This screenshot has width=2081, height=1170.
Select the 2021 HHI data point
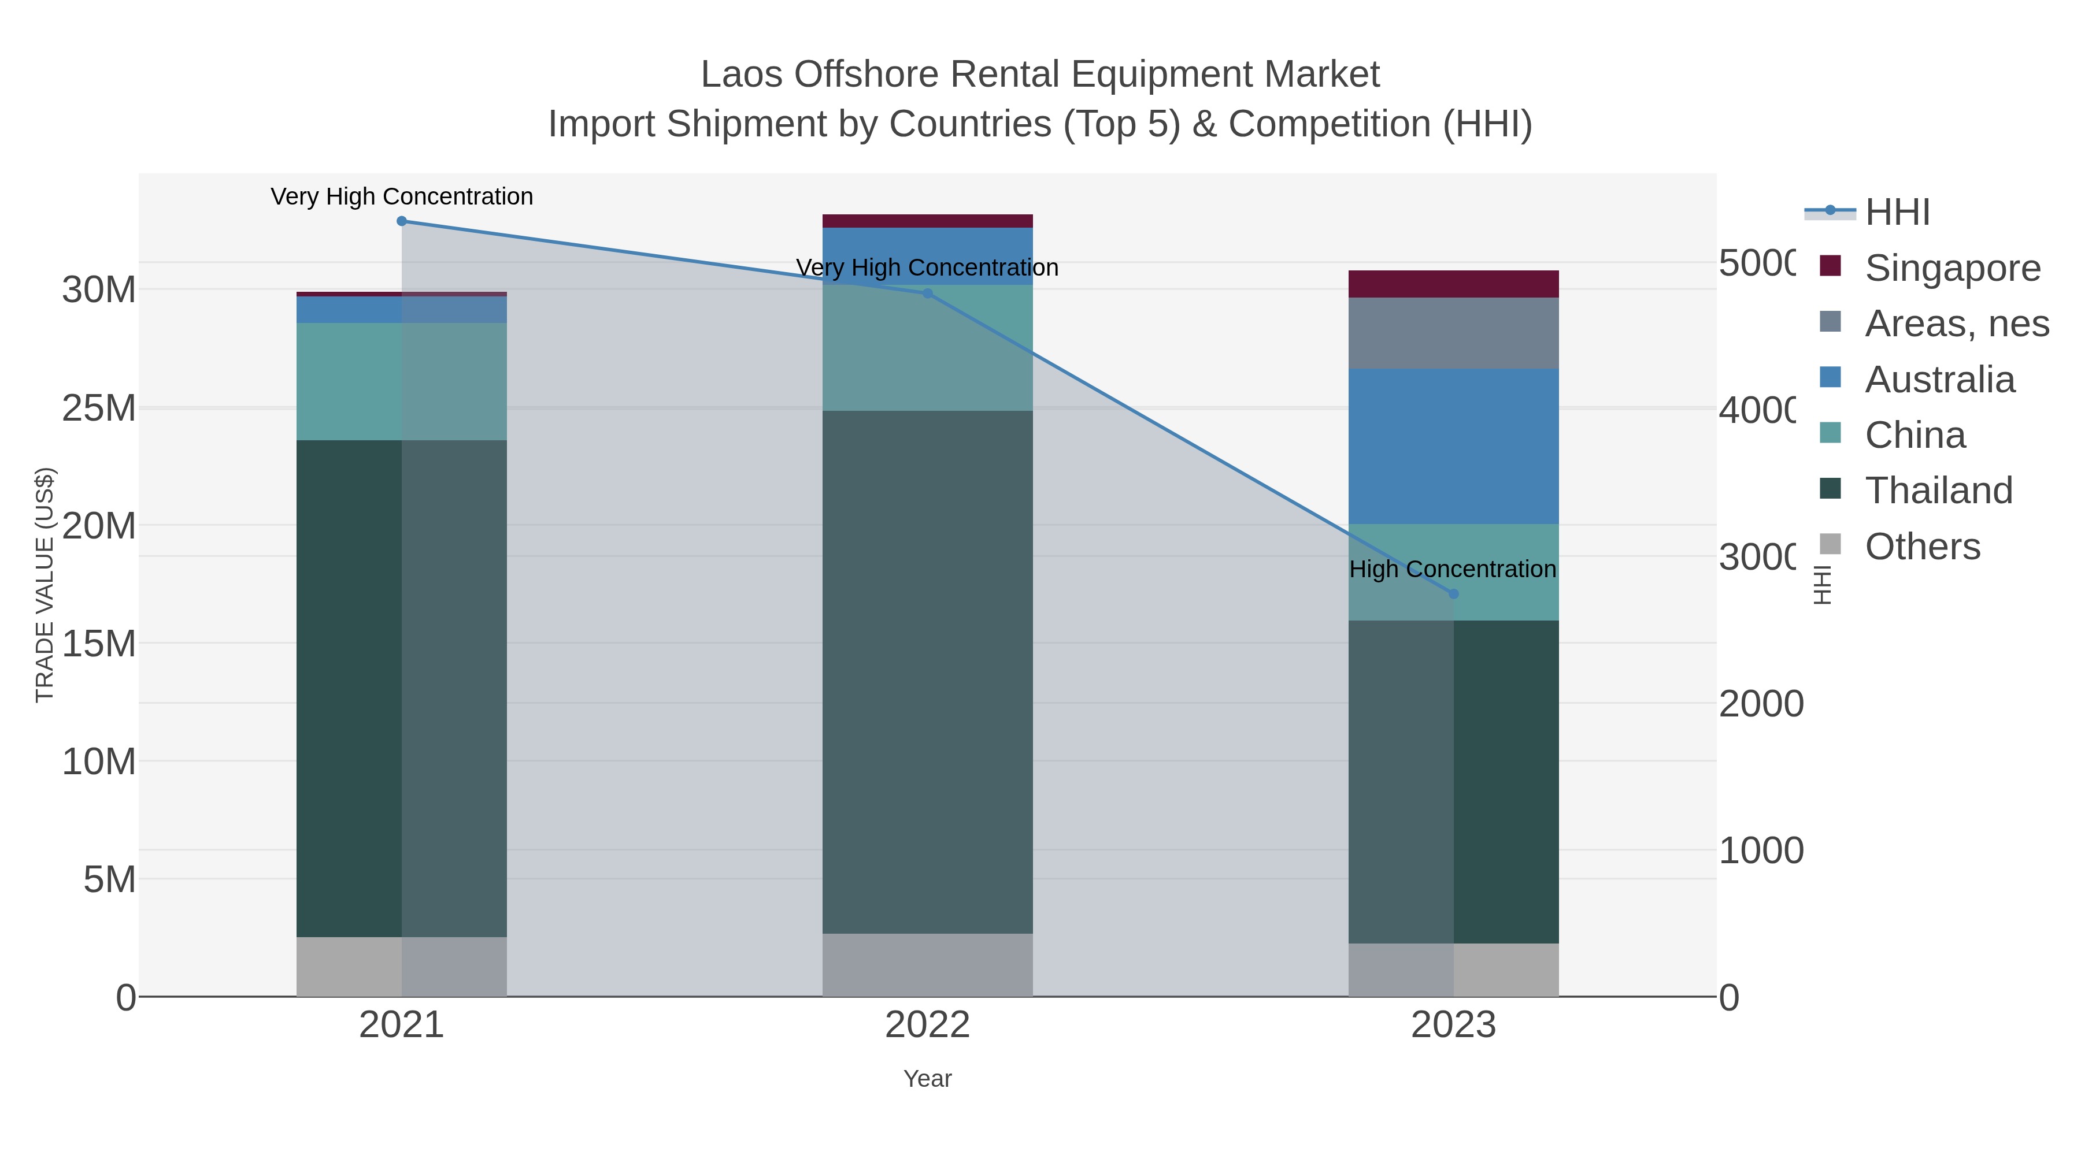coord(402,221)
